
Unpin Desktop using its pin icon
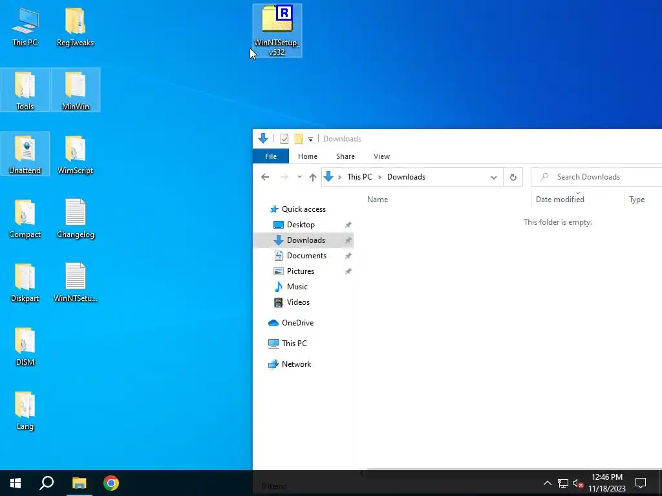[x=348, y=225]
